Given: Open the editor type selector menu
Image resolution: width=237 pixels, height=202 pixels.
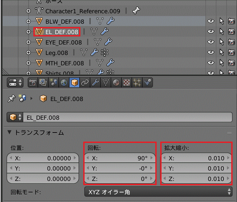Looking at the screenshot, I should coord(15,83).
